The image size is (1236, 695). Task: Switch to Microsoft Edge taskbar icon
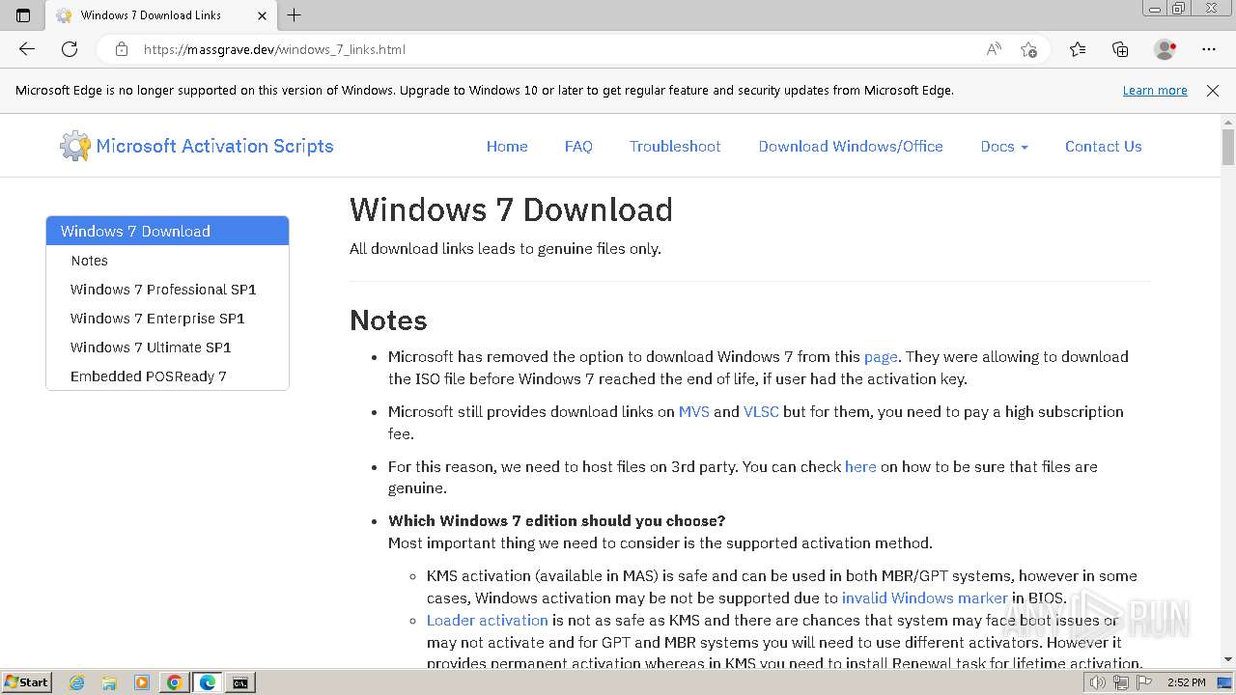click(208, 682)
